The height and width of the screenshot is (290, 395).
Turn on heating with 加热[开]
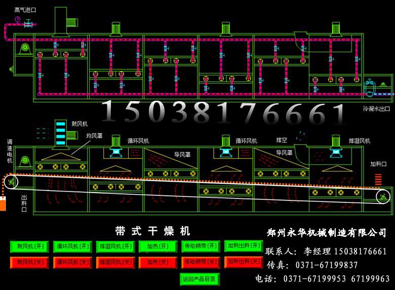tap(157, 246)
